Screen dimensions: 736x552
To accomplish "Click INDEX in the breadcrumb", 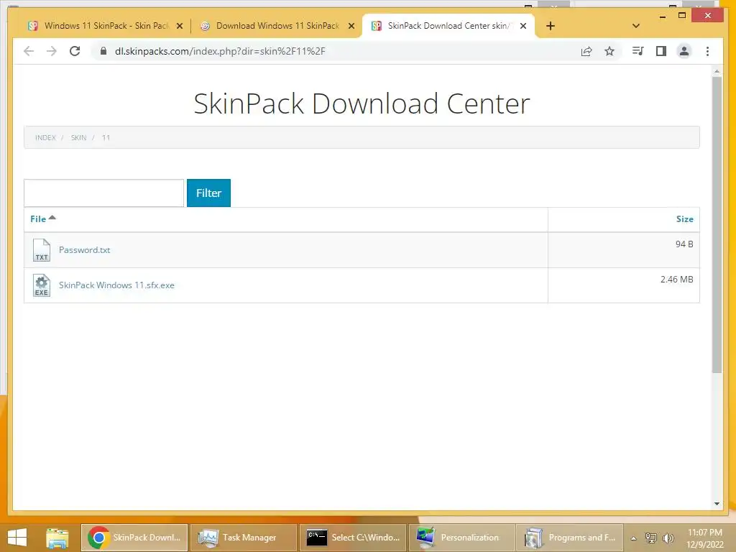I will pyautogui.click(x=45, y=137).
